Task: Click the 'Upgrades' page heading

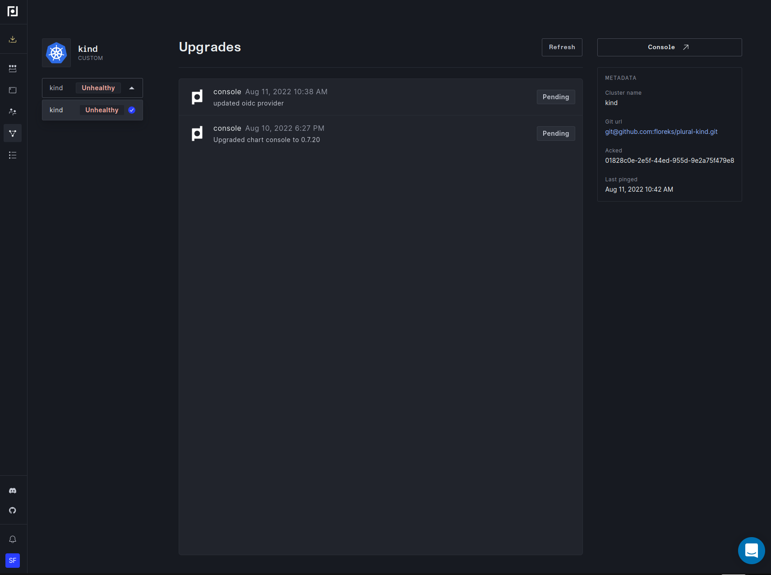Action: point(210,47)
